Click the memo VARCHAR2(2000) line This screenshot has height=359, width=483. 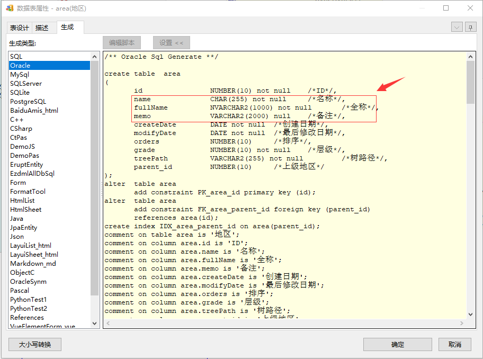pyautogui.click(x=239, y=116)
